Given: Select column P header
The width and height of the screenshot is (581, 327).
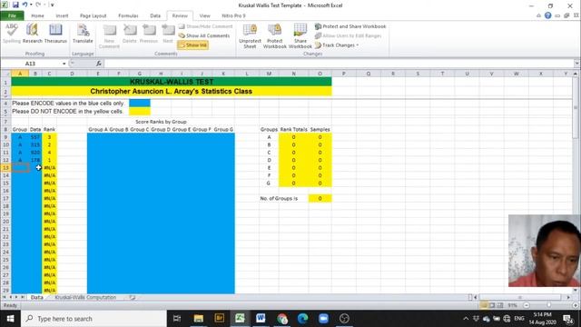Looking at the screenshot, I should (344, 74).
